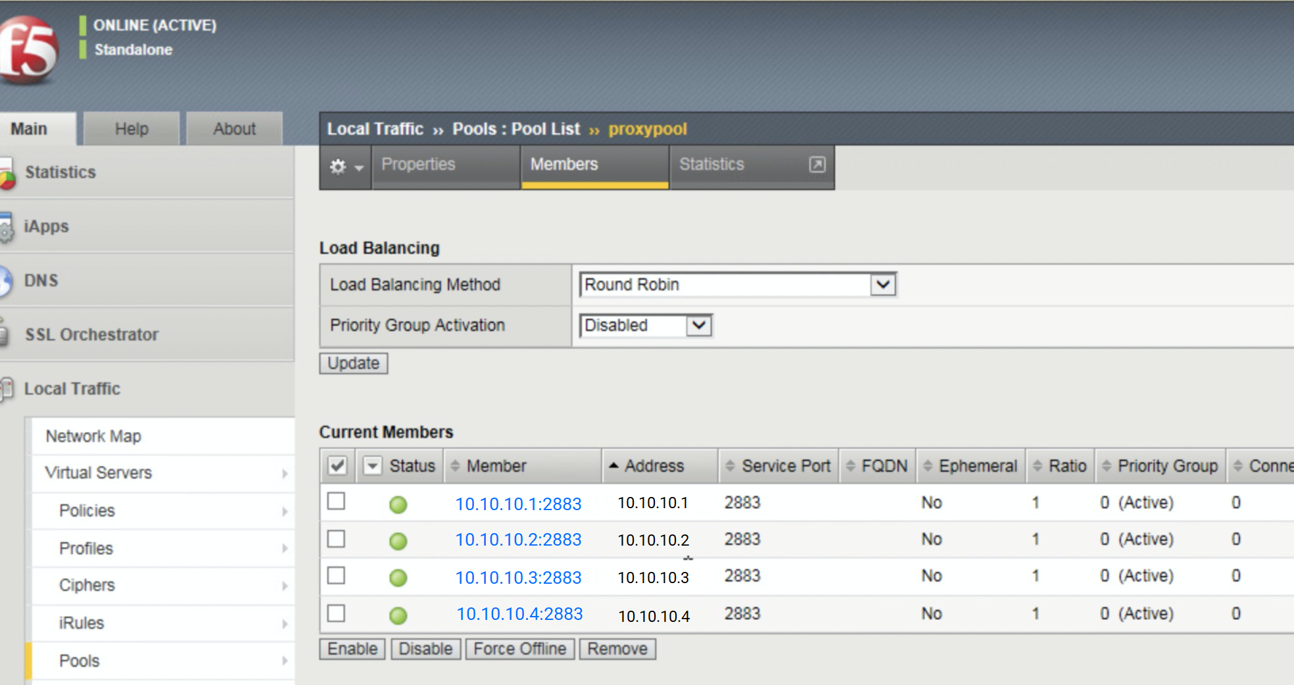Click the proxypool breadcrumb link
This screenshot has width=1294, height=685.
pyautogui.click(x=648, y=129)
